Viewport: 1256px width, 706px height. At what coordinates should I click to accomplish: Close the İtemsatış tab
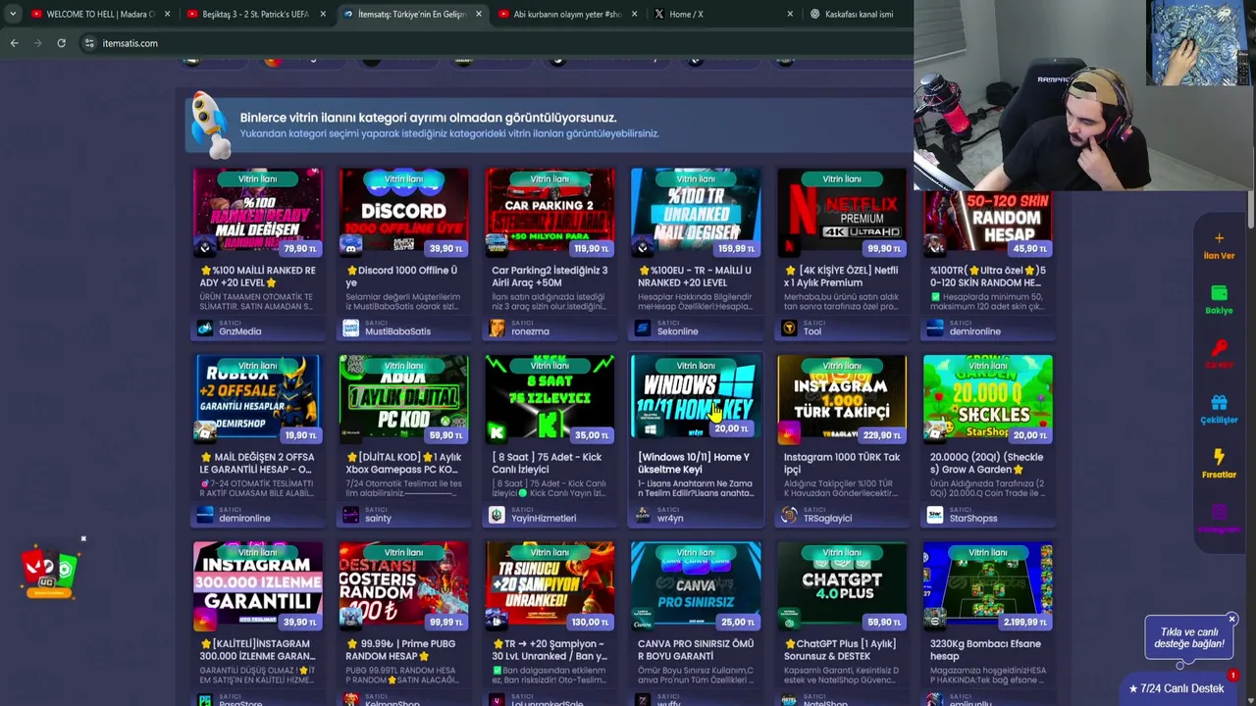[479, 14]
